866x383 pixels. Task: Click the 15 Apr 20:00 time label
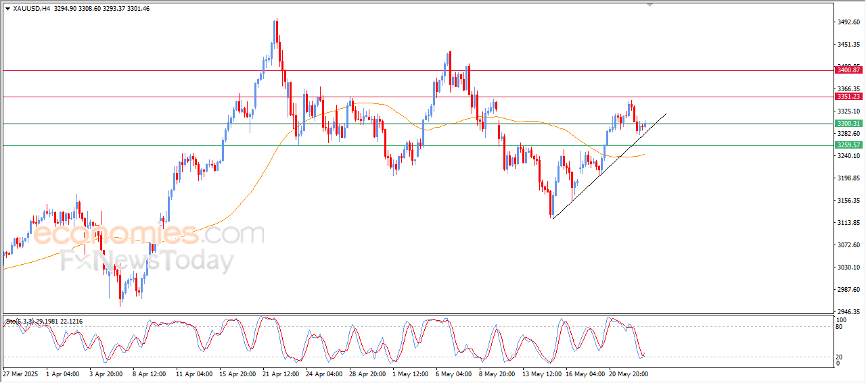[x=237, y=374]
